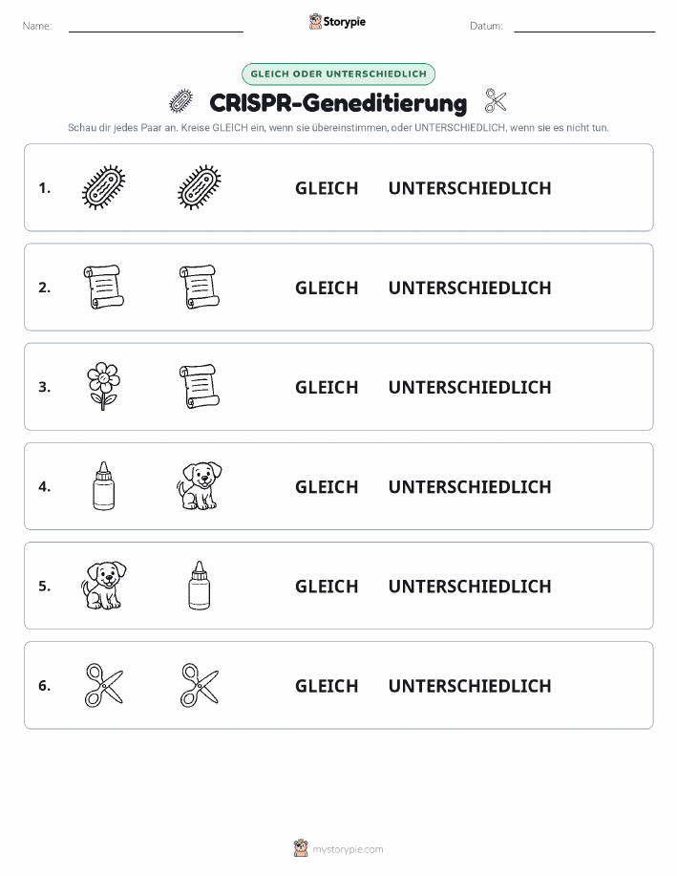Choose GLEICH for pair 6
Image resolution: width=677 pixels, height=876 pixels.
tap(327, 686)
